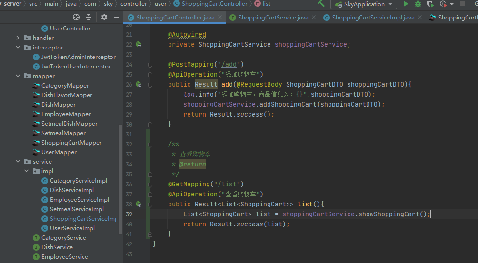This screenshot has width=478, height=263.
Task: Click the Stop square icon
Action: click(x=462, y=4)
